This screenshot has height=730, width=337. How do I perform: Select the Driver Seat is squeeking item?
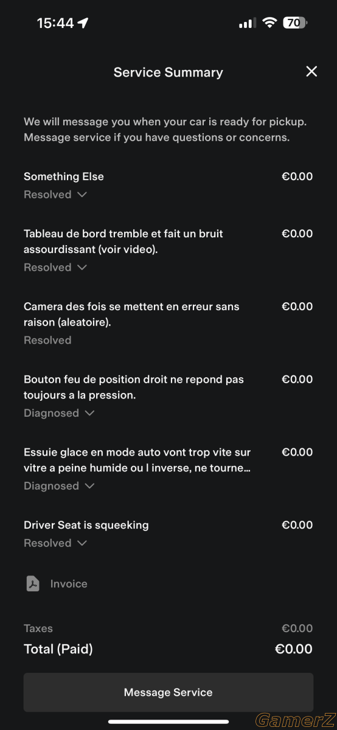click(x=168, y=534)
